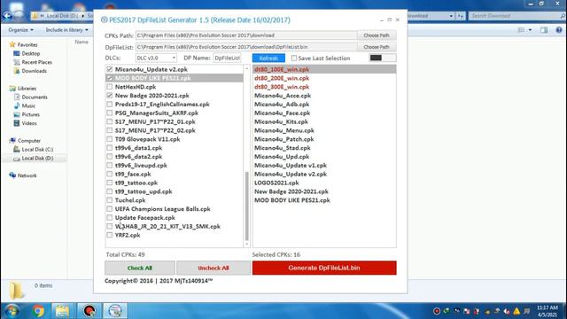Click the red record tray icon

click(x=437, y=311)
